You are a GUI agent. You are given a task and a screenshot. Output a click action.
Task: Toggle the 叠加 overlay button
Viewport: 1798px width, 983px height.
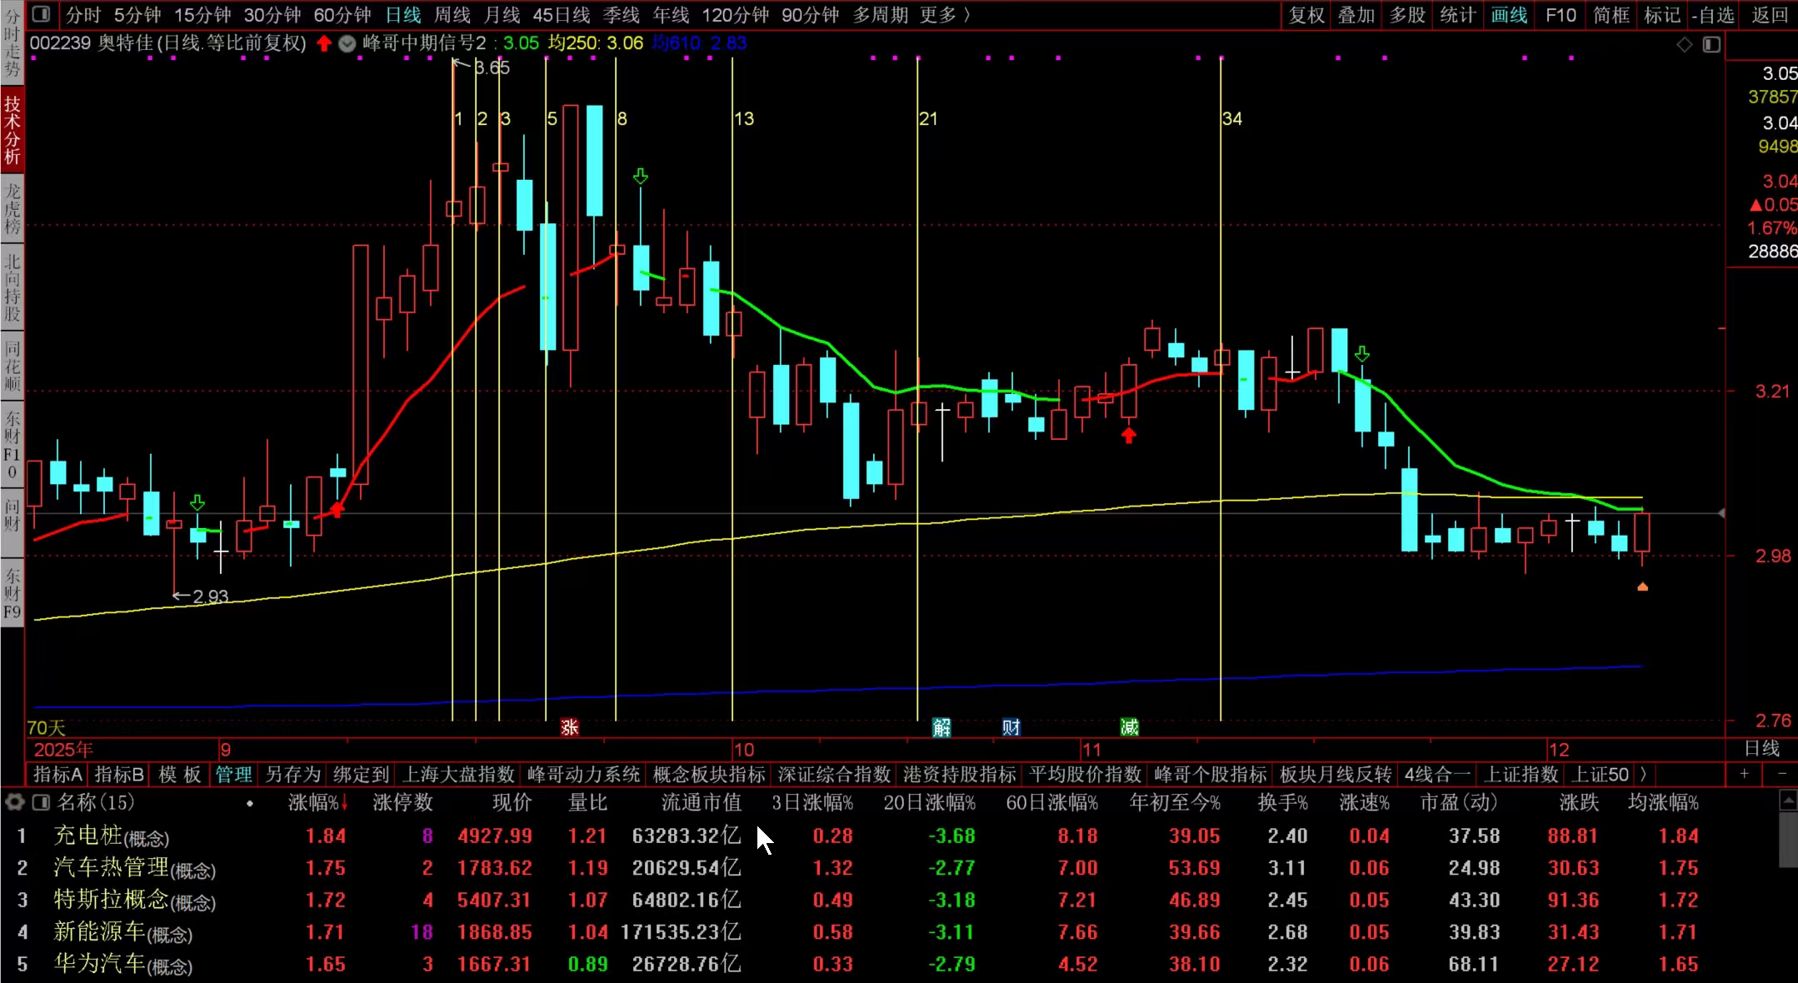click(x=1356, y=14)
